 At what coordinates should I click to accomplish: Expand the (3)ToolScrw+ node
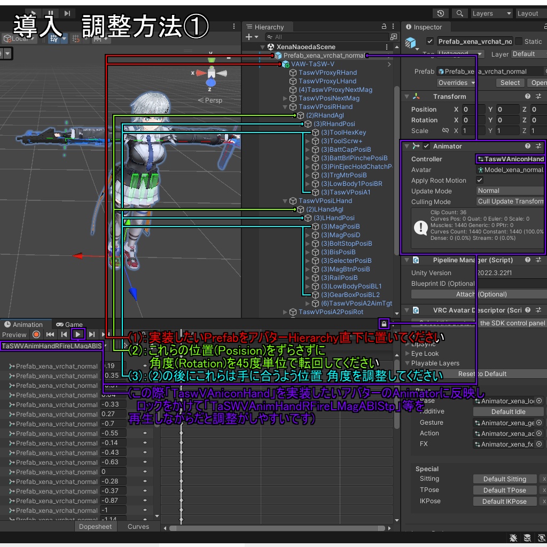point(307,141)
